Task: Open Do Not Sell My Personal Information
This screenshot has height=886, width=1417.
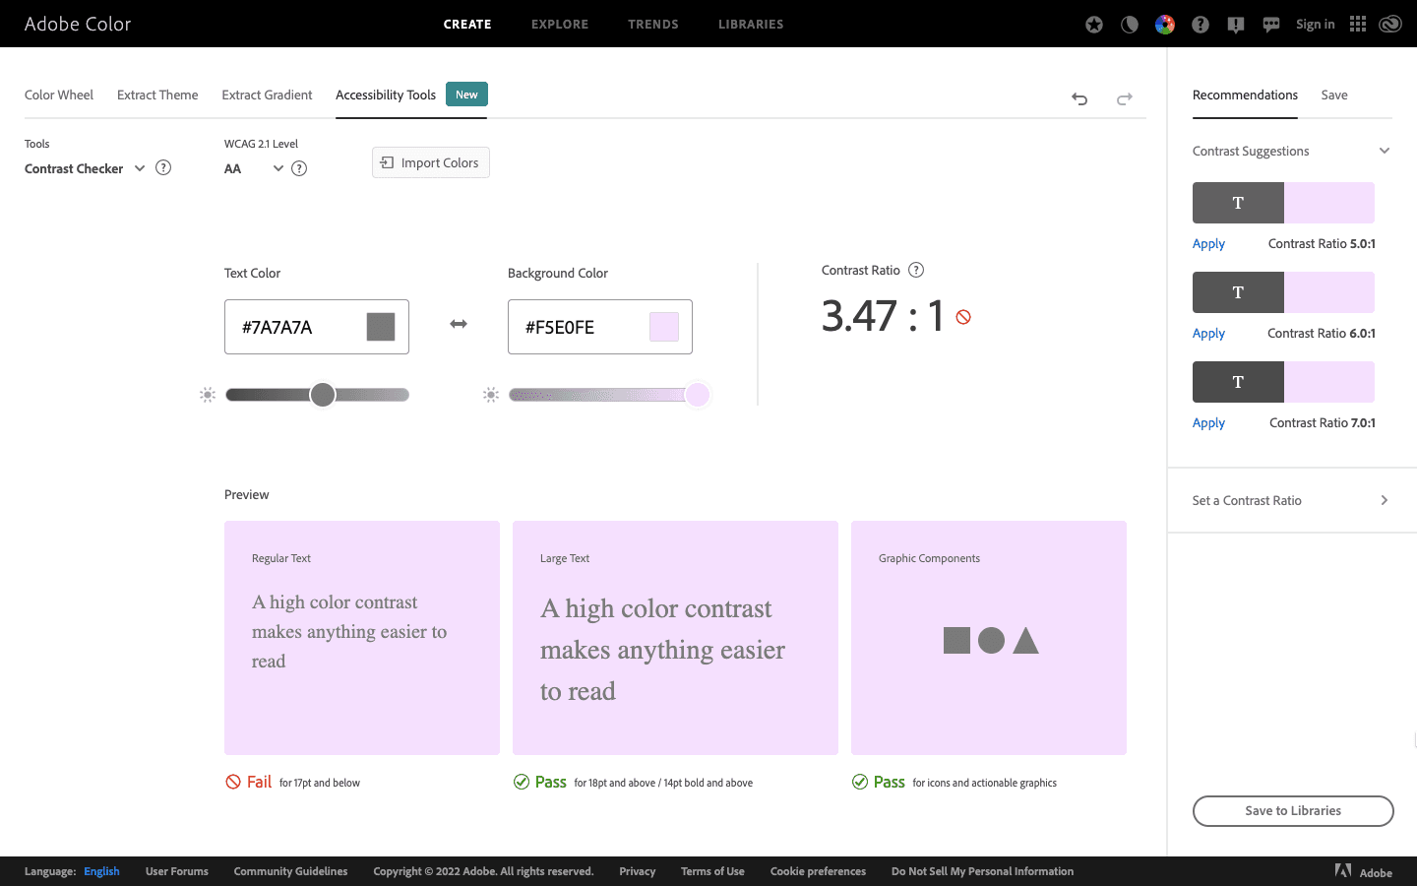Action: point(982,871)
